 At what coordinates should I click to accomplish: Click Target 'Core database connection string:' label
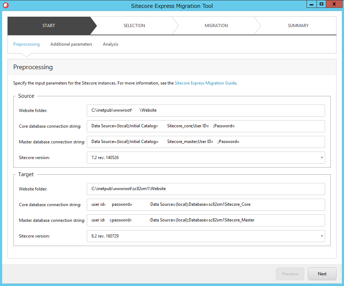[50, 205]
